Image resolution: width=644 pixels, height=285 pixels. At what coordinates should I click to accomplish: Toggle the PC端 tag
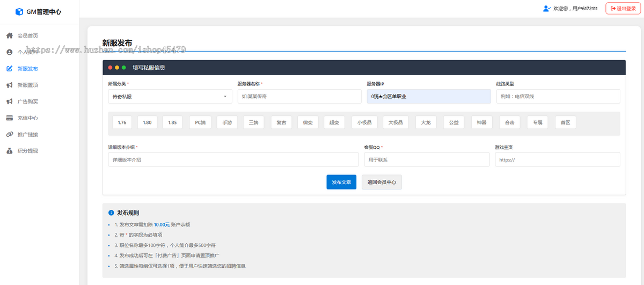[200, 122]
